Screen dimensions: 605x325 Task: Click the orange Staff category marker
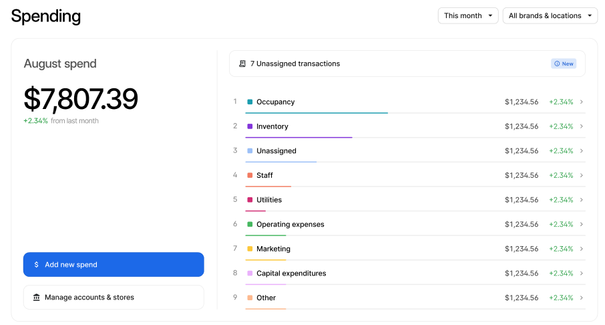tap(250, 175)
